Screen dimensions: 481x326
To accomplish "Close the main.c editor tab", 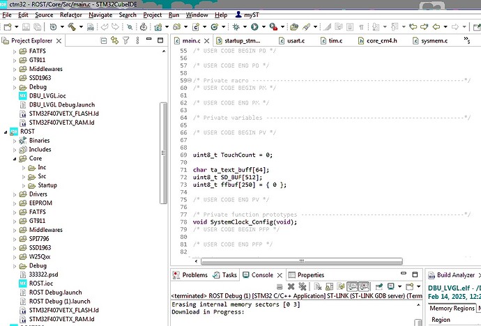I will [207, 40].
